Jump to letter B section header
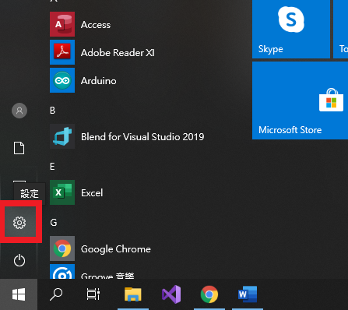Screen dimensions: 348x310 (x=52, y=111)
